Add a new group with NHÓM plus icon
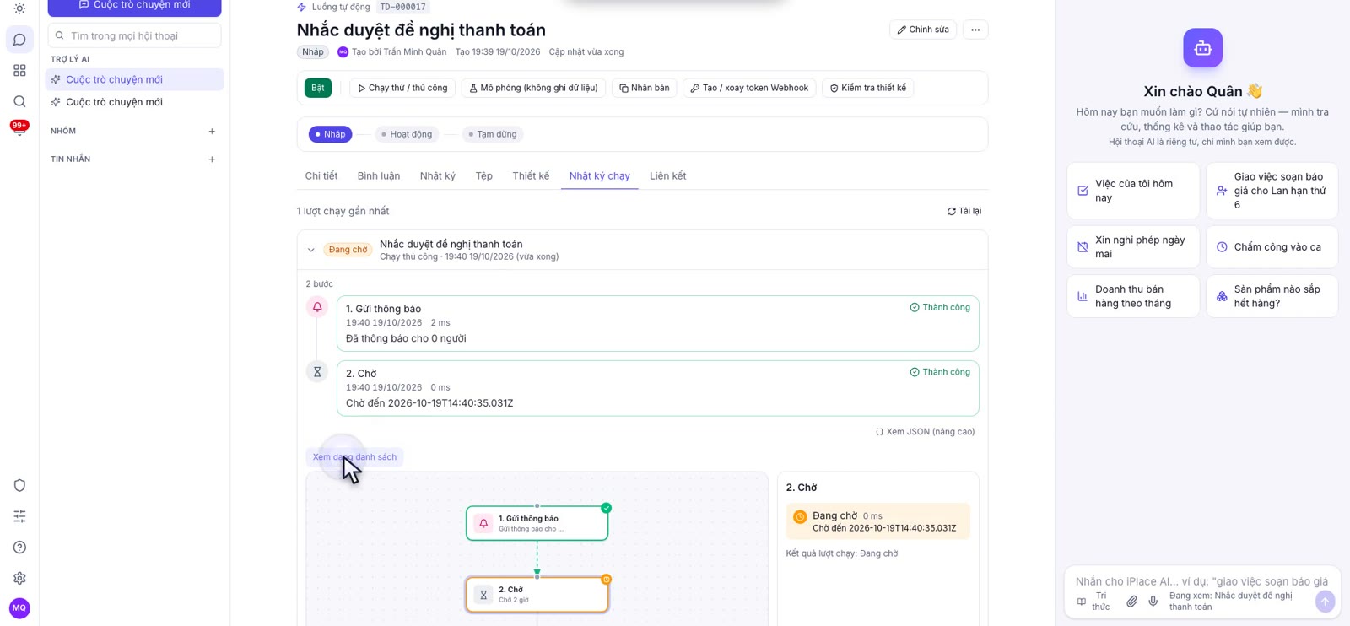 [212, 131]
